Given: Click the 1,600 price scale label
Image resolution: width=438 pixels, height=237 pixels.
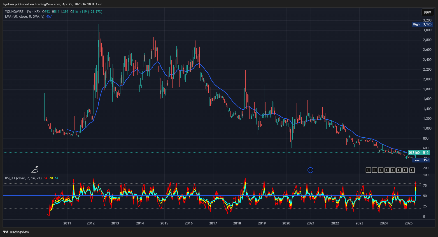Looking at the screenshot, I should 427,99.
